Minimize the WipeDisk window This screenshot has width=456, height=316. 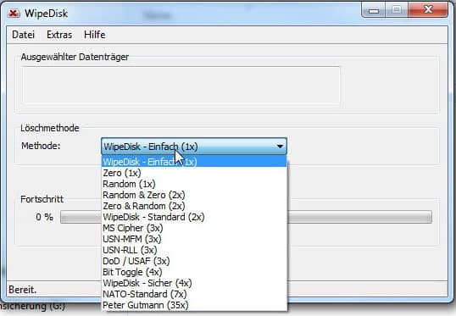click(x=374, y=11)
